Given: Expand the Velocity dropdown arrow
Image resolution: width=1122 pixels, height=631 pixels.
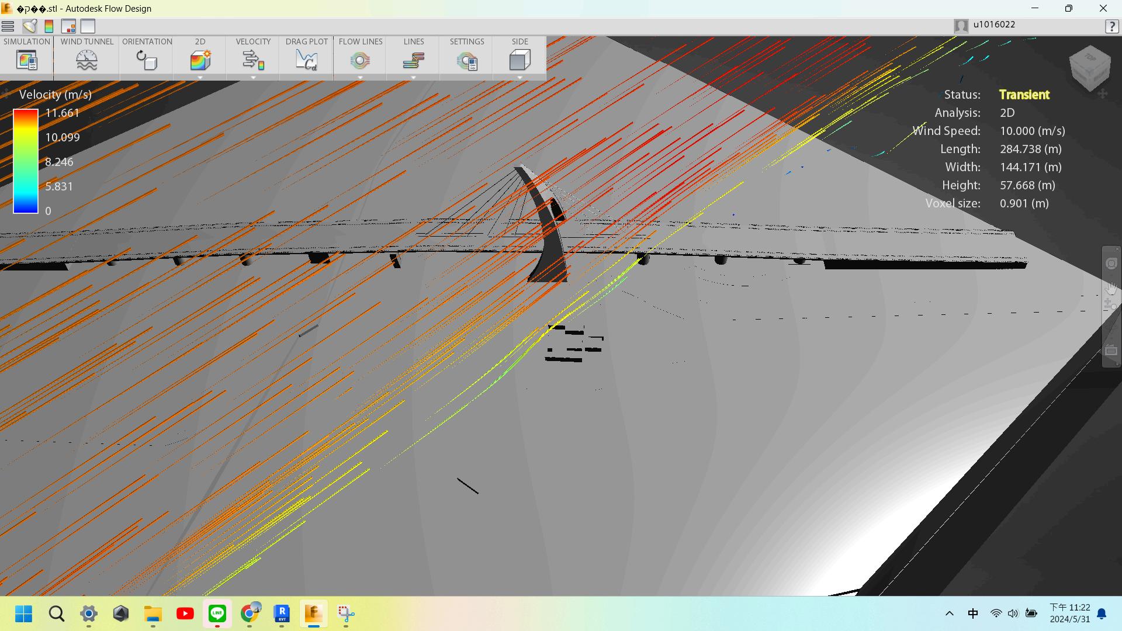Looking at the screenshot, I should pyautogui.click(x=253, y=77).
